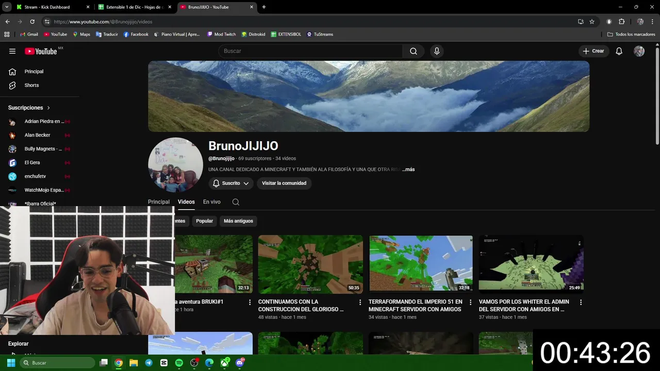Select channel Videos tab
Image resolution: width=660 pixels, height=371 pixels.
point(186,202)
